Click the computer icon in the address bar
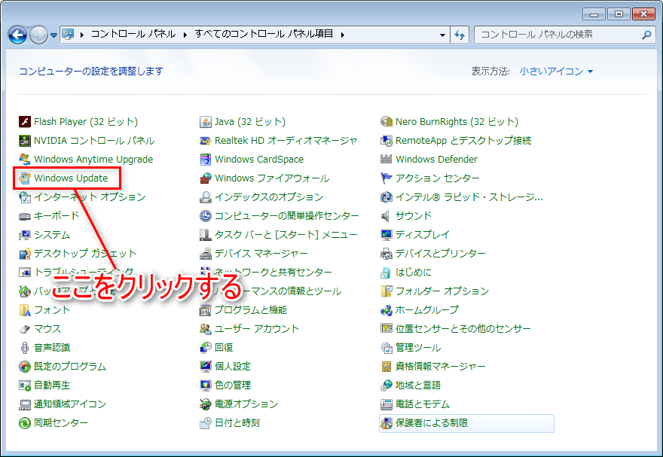This screenshot has width=663, height=457. click(x=68, y=34)
